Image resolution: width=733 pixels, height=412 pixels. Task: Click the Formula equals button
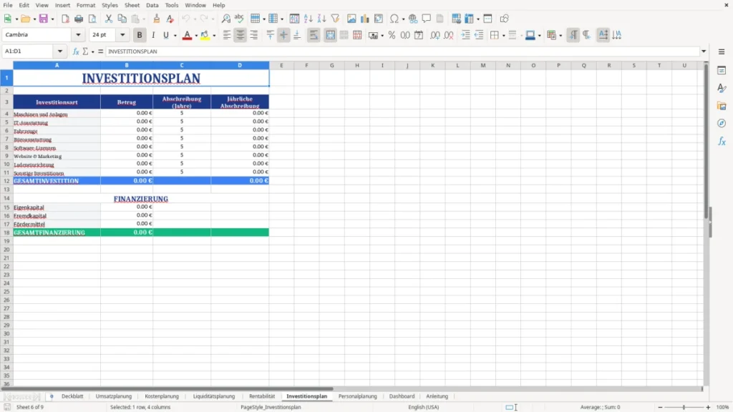point(100,51)
